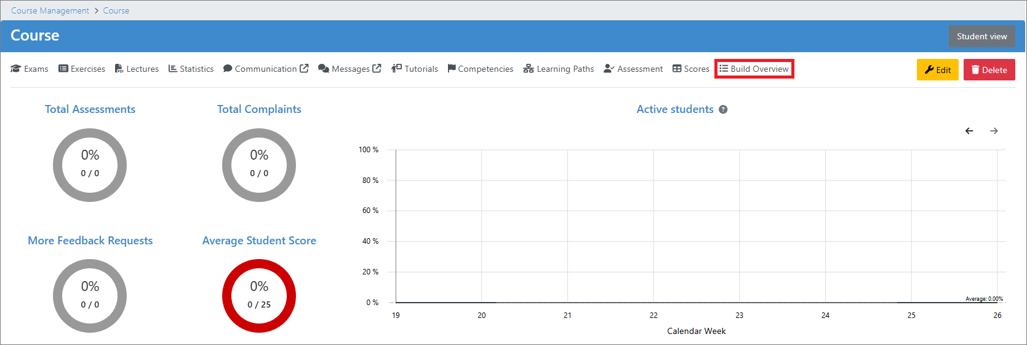Viewport: 1027px width, 345px height.
Task: Show previous weeks with left arrow
Action: (x=969, y=131)
